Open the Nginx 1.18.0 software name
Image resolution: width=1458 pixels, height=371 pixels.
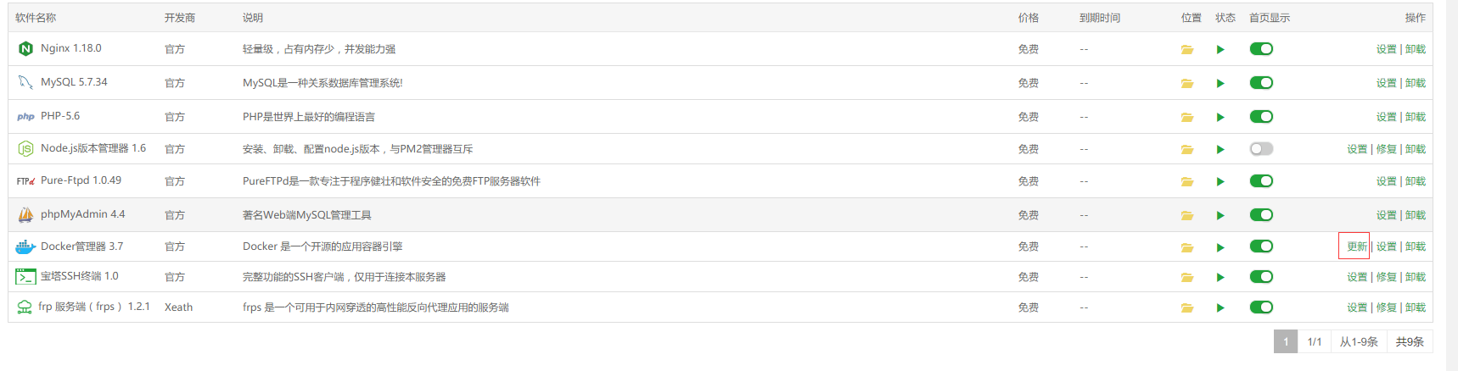pos(71,48)
